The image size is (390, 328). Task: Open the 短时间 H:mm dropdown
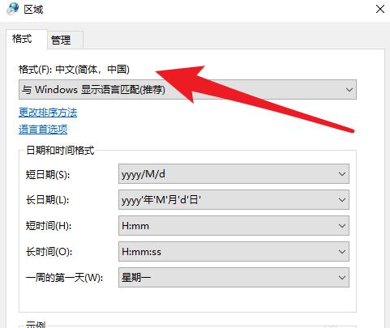[234, 226]
